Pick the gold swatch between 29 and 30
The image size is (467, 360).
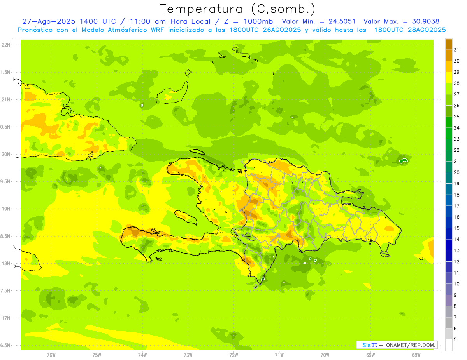449,66
